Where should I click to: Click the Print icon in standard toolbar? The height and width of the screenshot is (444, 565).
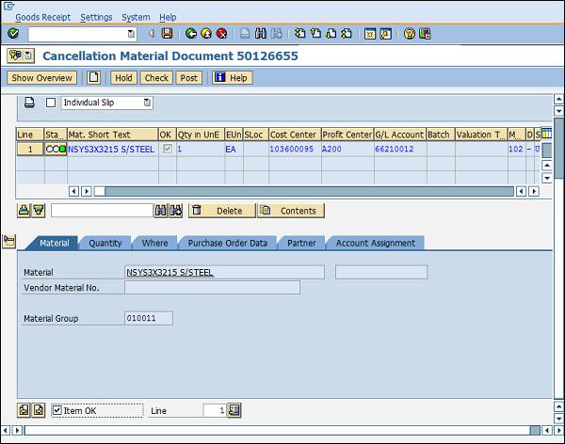pyautogui.click(x=244, y=33)
